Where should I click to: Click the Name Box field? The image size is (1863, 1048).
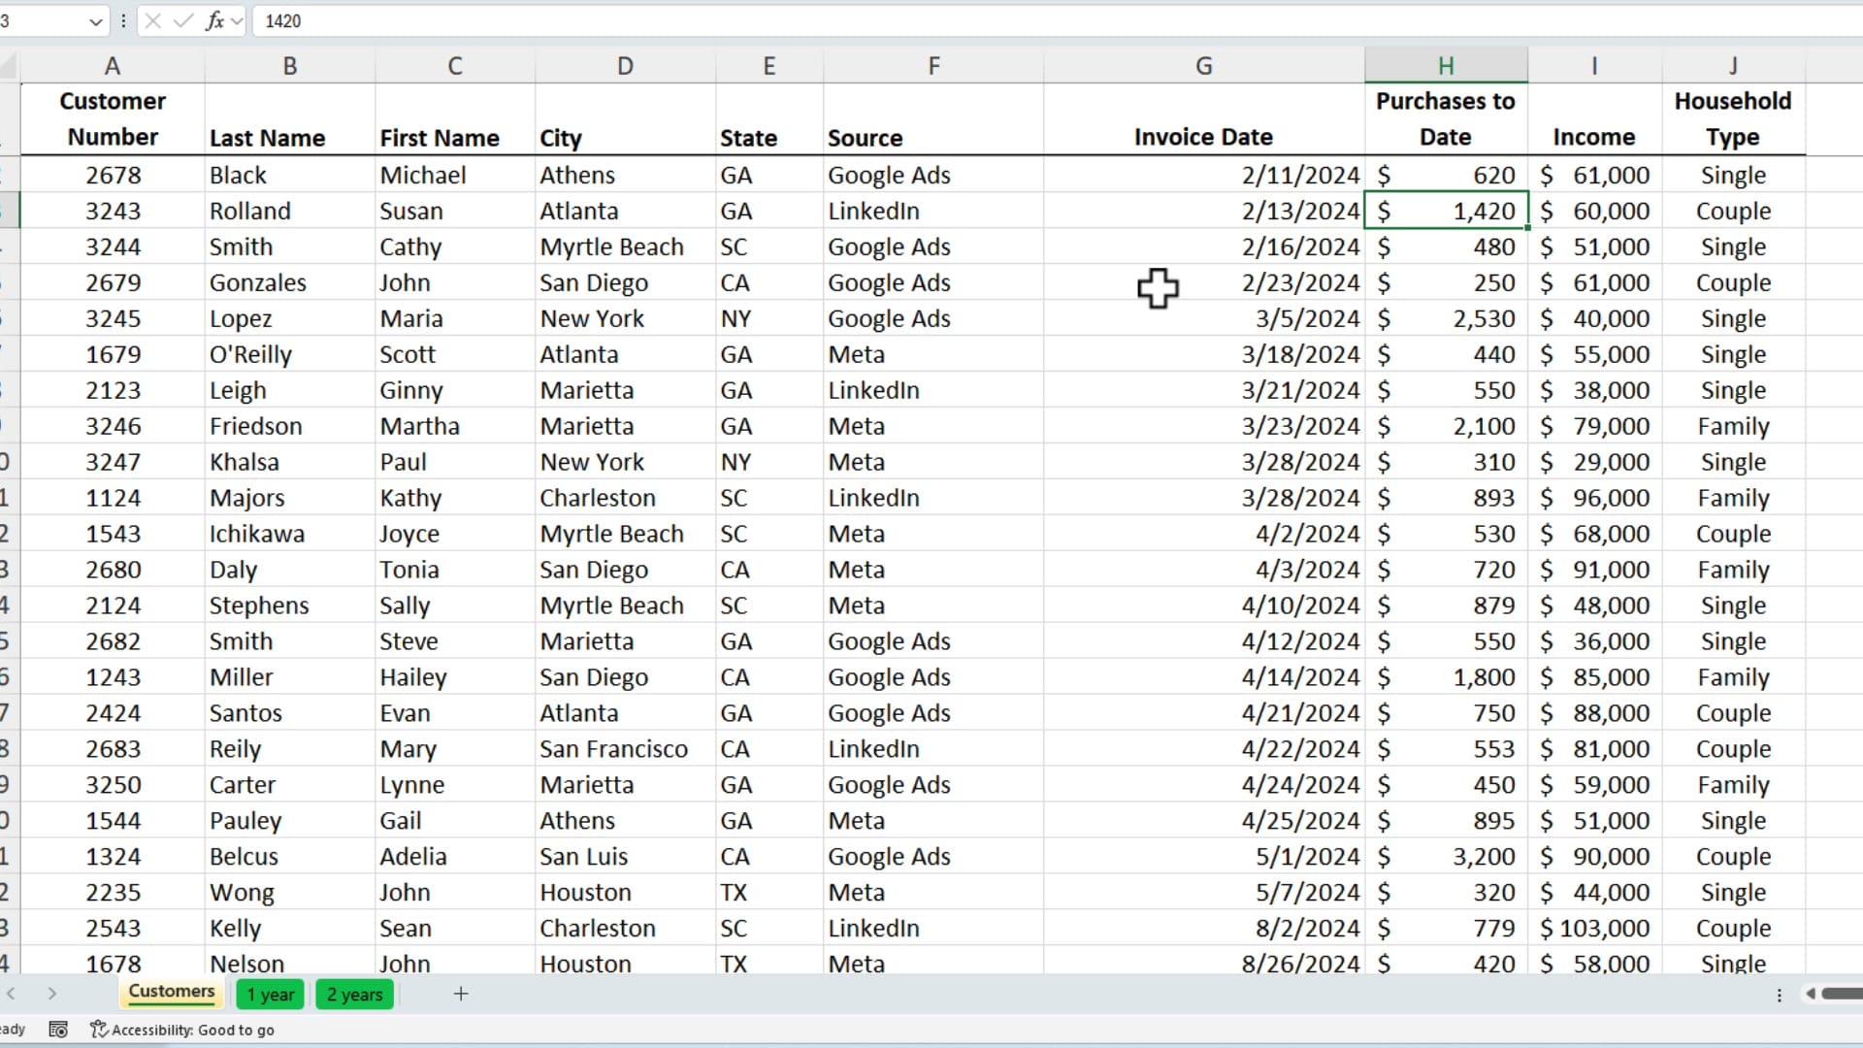[44, 20]
